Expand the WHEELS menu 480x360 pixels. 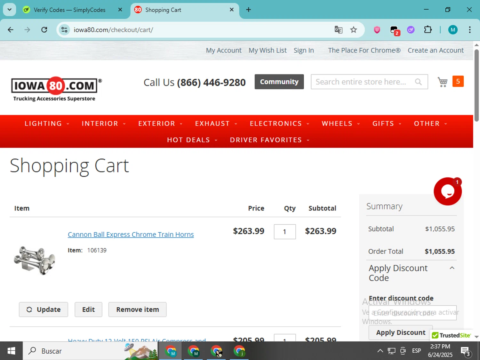pyautogui.click(x=341, y=124)
